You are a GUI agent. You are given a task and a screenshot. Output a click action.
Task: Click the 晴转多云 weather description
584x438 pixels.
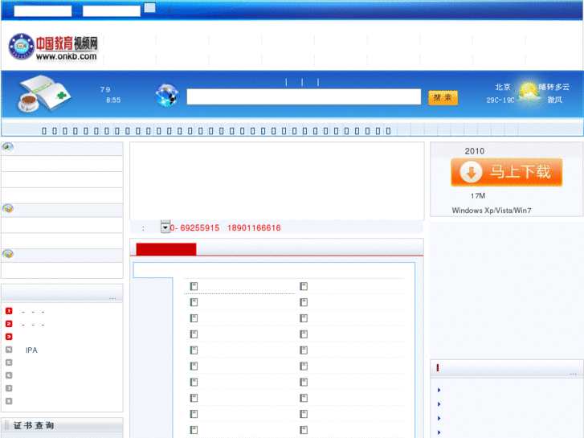pos(554,87)
